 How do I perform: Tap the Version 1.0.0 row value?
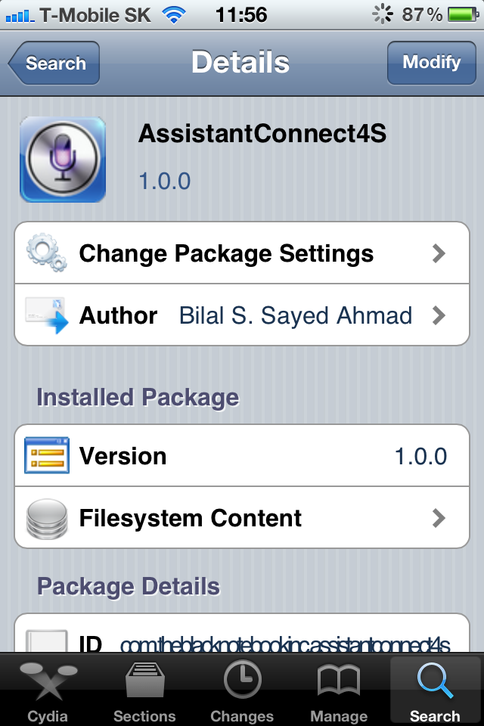[420, 456]
